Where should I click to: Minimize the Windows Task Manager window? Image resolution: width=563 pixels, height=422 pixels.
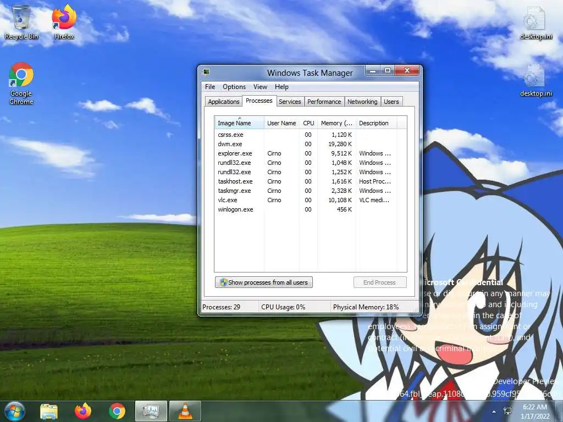(x=373, y=71)
